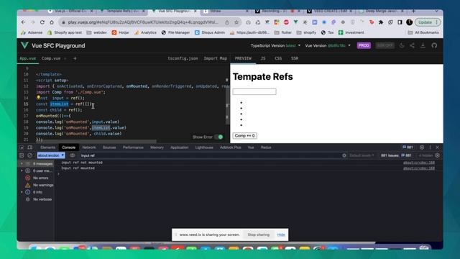Toggle the Show Error switch
The width and height of the screenshot is (460, 259).
tap(218, 137)
